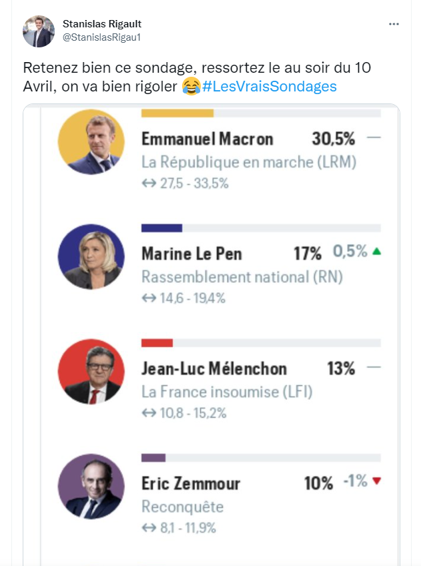Click Macron's yellow poll progress bar
This screenshot has height=566, width=421.
click(177, 113)
